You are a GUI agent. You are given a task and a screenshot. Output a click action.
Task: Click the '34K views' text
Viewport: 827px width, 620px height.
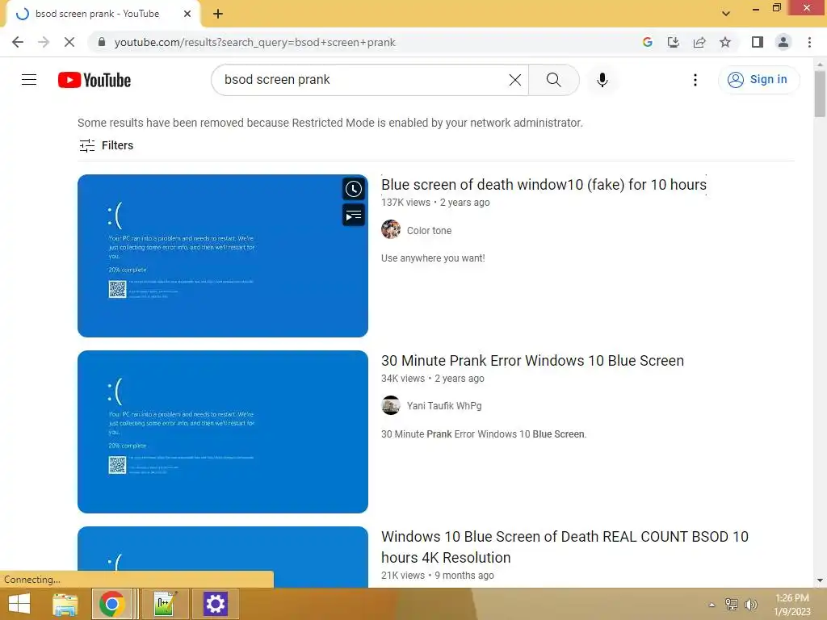click(x=403, y=379)
